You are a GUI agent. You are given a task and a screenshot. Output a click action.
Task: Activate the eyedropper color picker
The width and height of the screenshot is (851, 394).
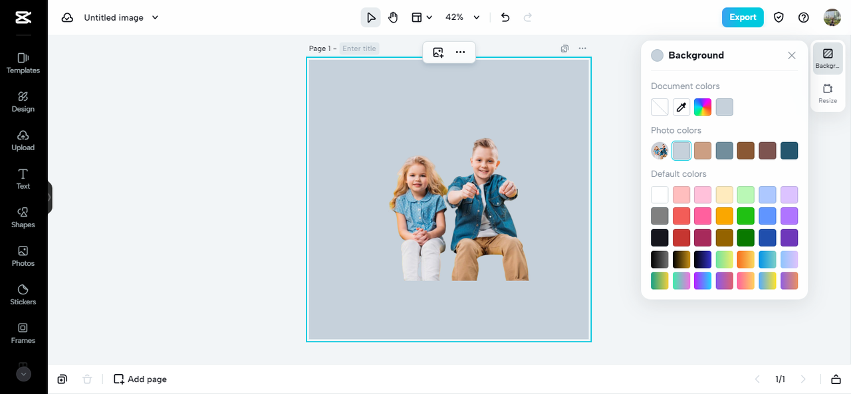click(x=681, y=107)
